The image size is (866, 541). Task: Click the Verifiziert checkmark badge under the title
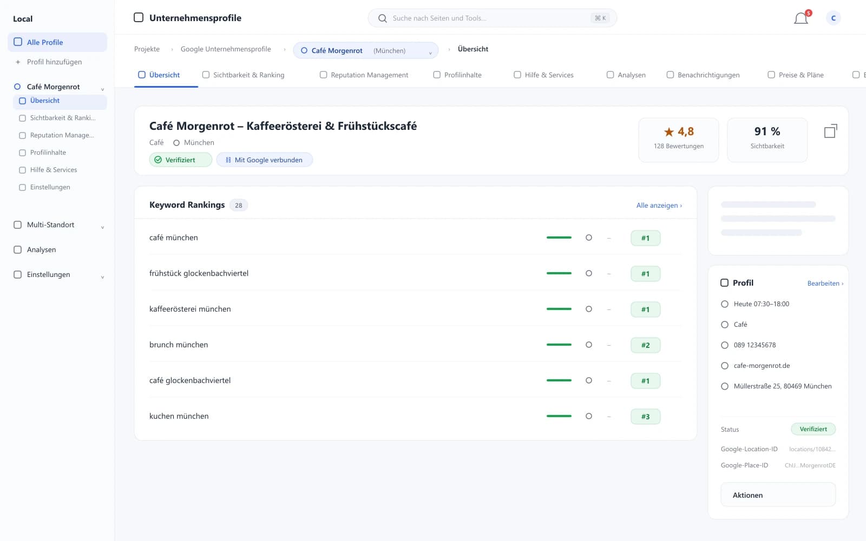point(180,160)
